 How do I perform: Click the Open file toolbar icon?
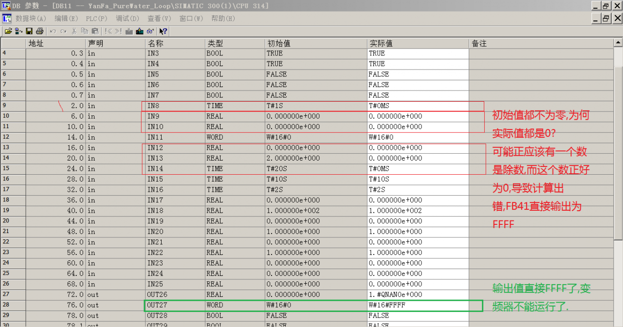[8, 31]
